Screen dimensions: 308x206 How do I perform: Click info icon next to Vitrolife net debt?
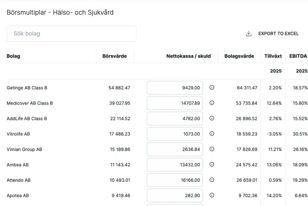[x=212, y=134]
